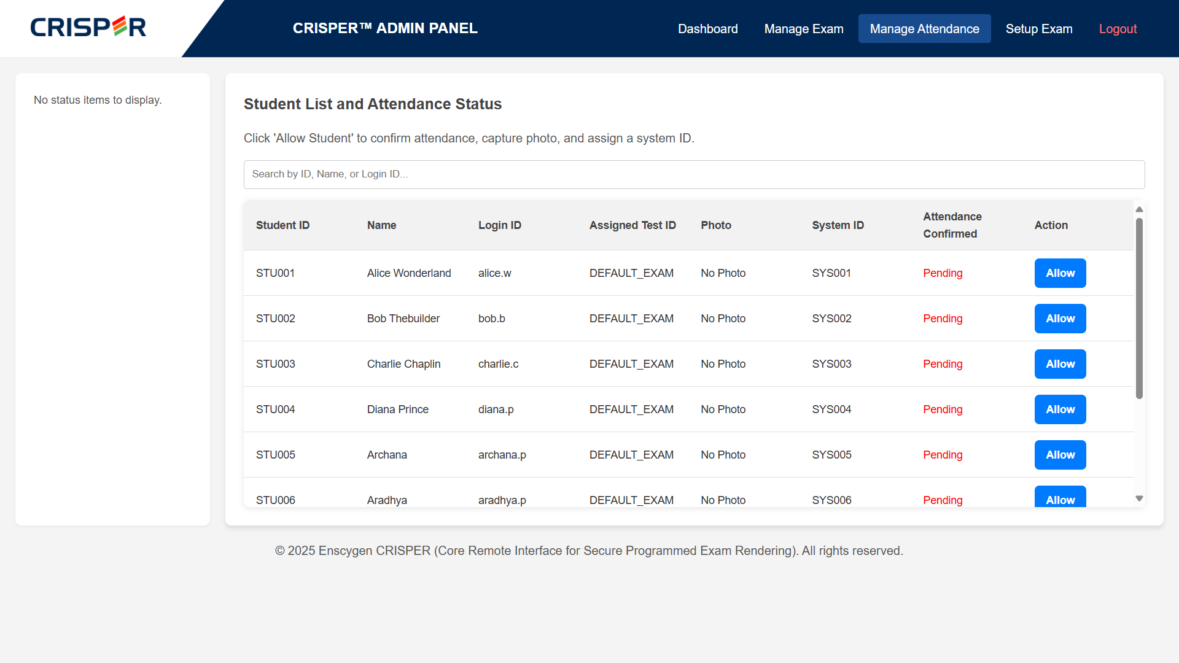Screen dimensions: 1179x663
Task: Click Pending status in Bob Thebuilder's row
Action: pyautogui.click(x=943, y=319)
